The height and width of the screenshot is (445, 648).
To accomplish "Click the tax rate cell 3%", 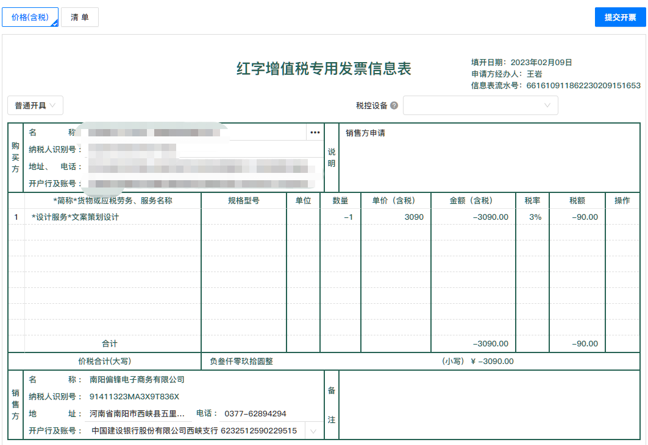I will pyautogui.click(x=532, y=217).
